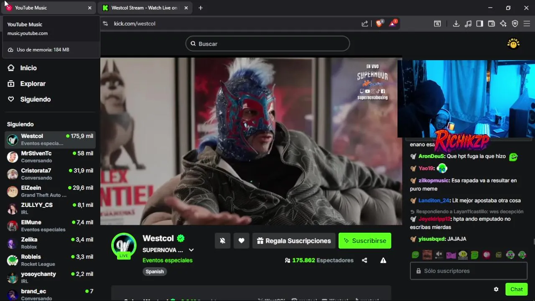Select the last green headphones emote
The image size is (535, 301).
[522, 255]
